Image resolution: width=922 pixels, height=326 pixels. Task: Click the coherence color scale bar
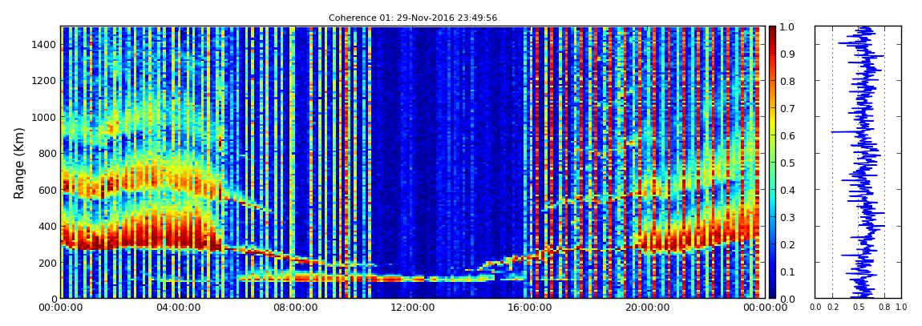[x=772, y=162]
